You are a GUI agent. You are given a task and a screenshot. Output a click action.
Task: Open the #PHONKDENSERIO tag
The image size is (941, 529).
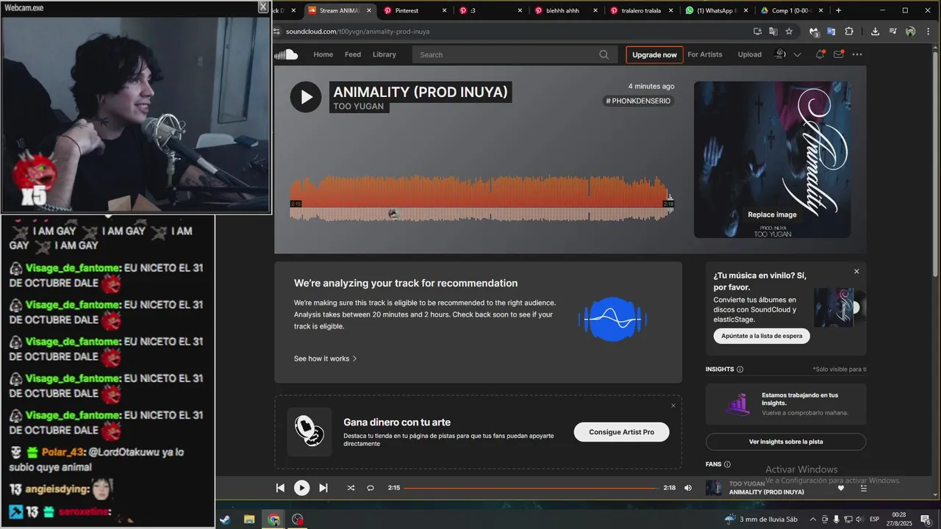638,101
